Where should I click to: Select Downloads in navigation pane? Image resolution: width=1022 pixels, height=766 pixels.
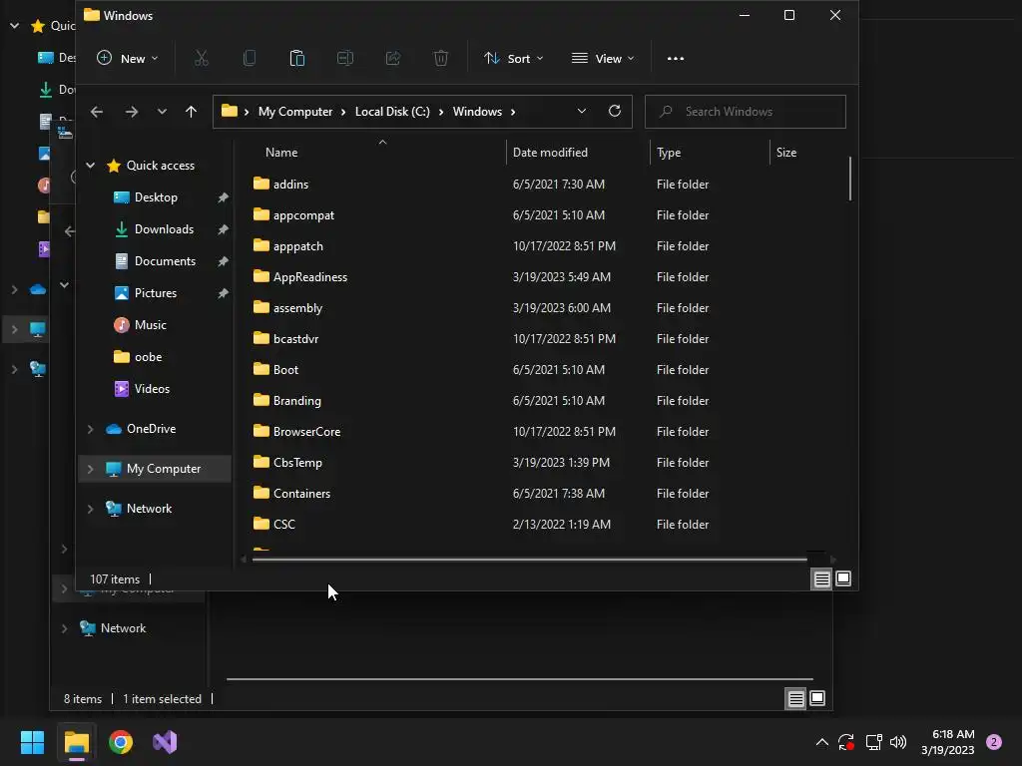[164, 229]
